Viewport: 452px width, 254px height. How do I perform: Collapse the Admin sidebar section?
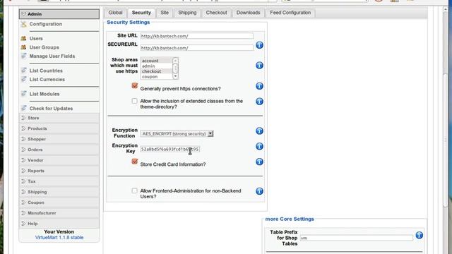[59, 14]
